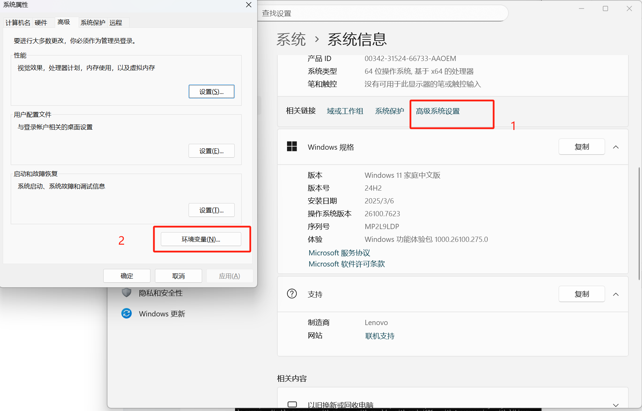Viewport: 642px width, 411px height.
Task: Click the shield icon for 隐私和安全性
Action: (x=127, y=292)
